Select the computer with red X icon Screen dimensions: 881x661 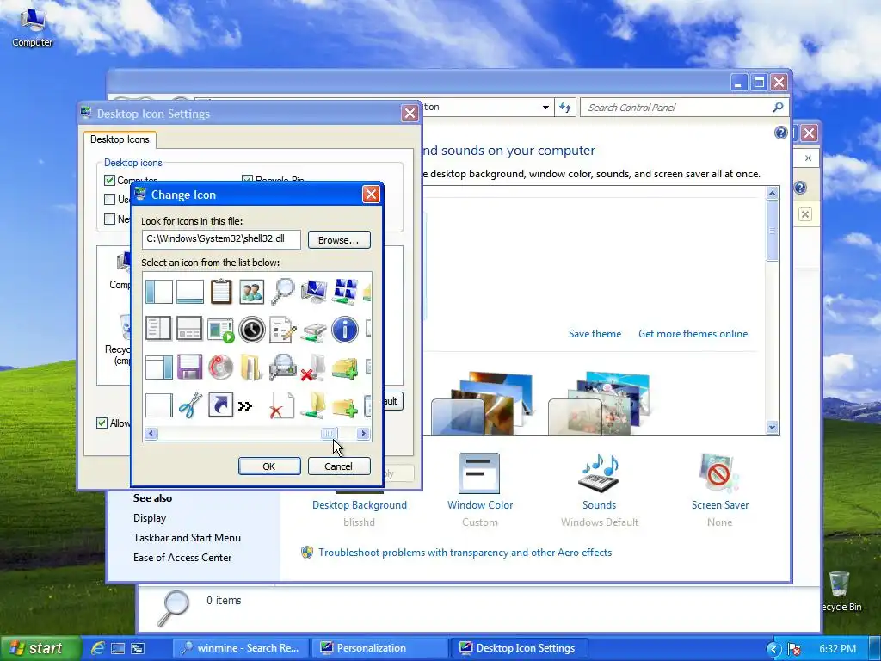tap(313, 367)
